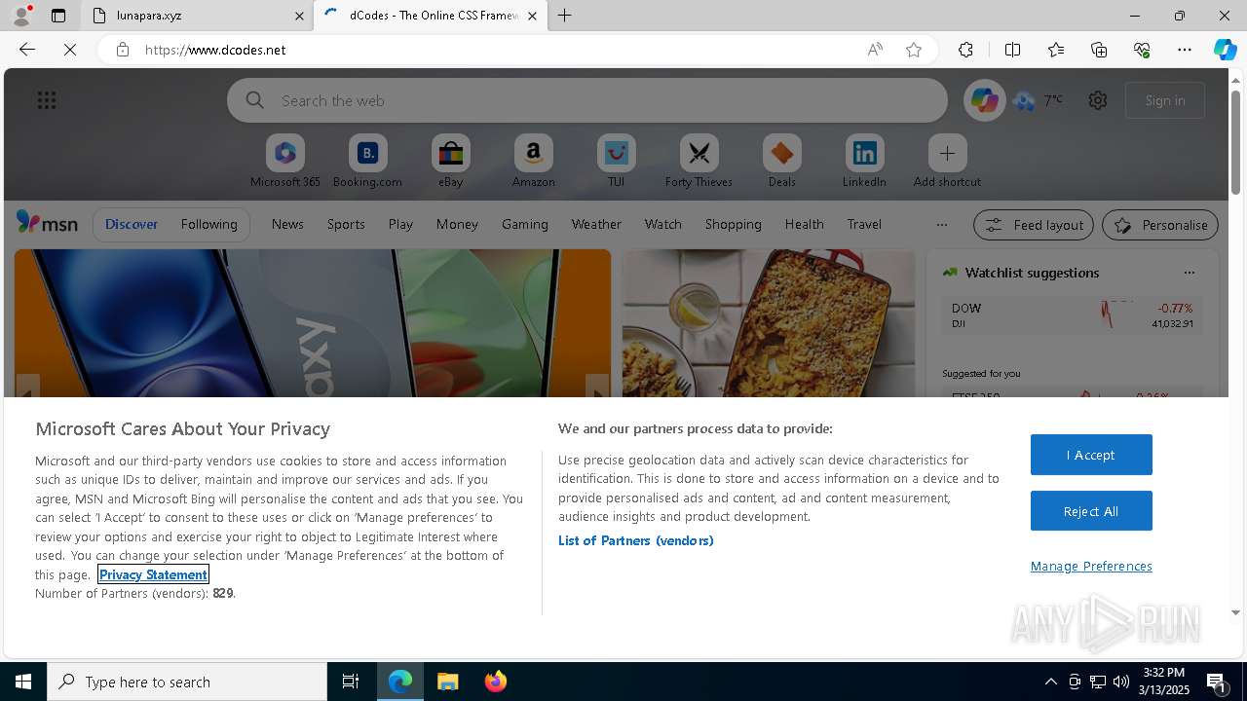This screenshot has width=1247, height=701.
Task: Open the Sports menu item
Action: pos(346,224)
